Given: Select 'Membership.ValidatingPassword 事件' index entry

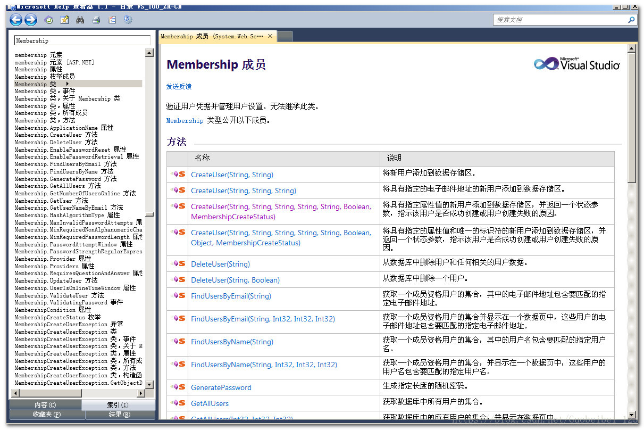Looking at the screenshot, I should coord(69,302).
